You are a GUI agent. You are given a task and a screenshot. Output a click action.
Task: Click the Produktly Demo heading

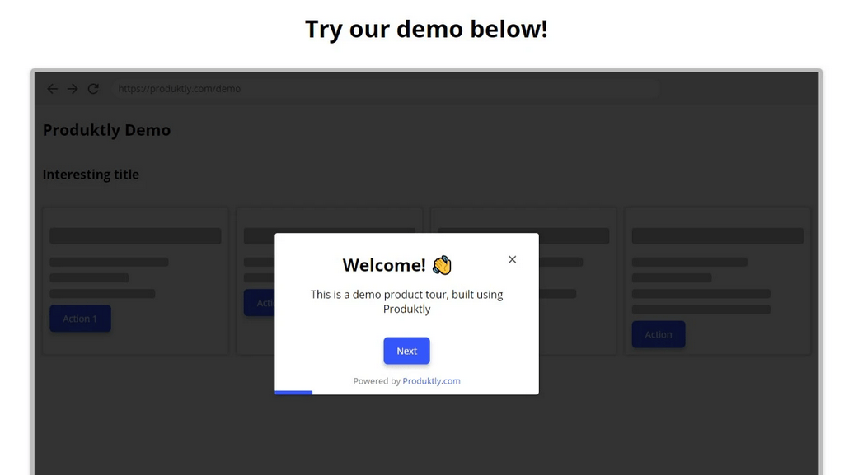point(106,130)
